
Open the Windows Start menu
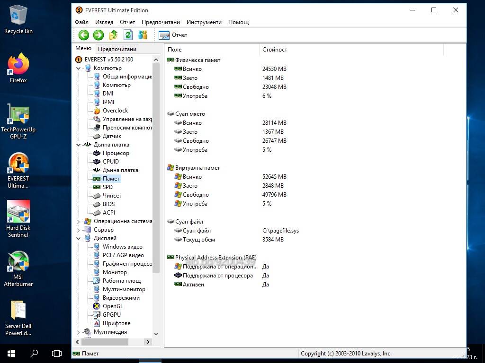(11, 354)
